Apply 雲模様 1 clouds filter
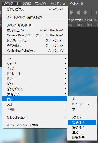The height and width of the screenshot is (143, 98). coord(82,122)
